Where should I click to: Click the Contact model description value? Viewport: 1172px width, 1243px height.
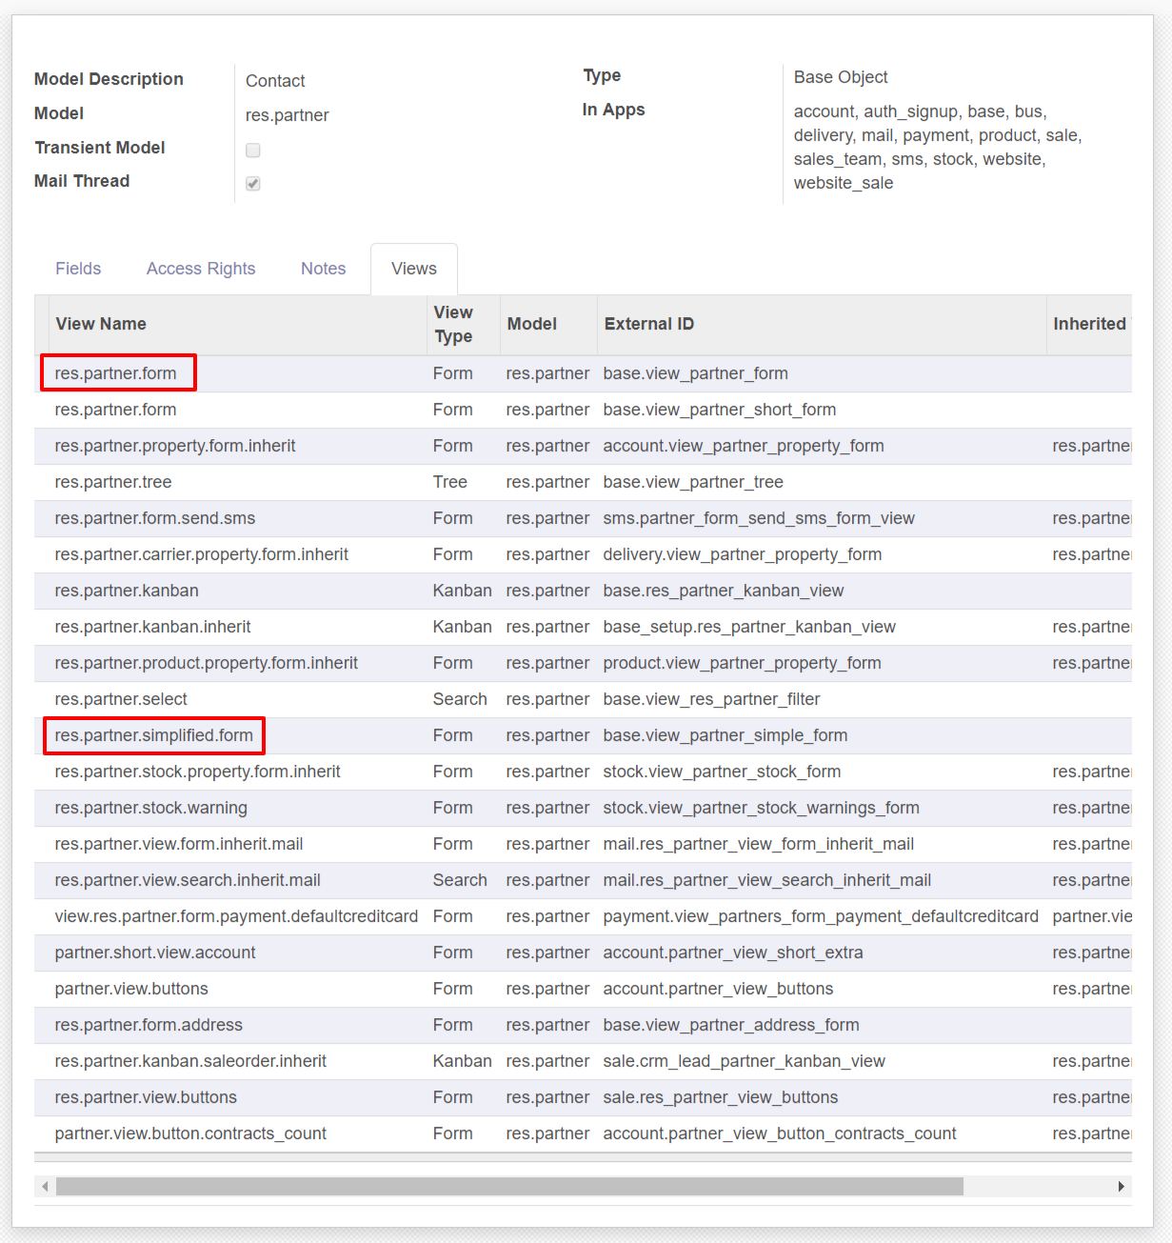[275, 81]
